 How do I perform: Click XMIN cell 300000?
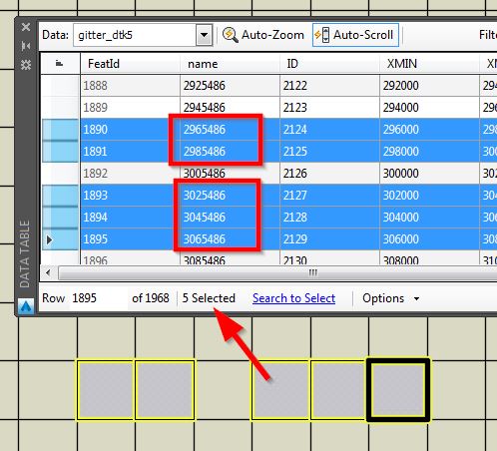429,174
